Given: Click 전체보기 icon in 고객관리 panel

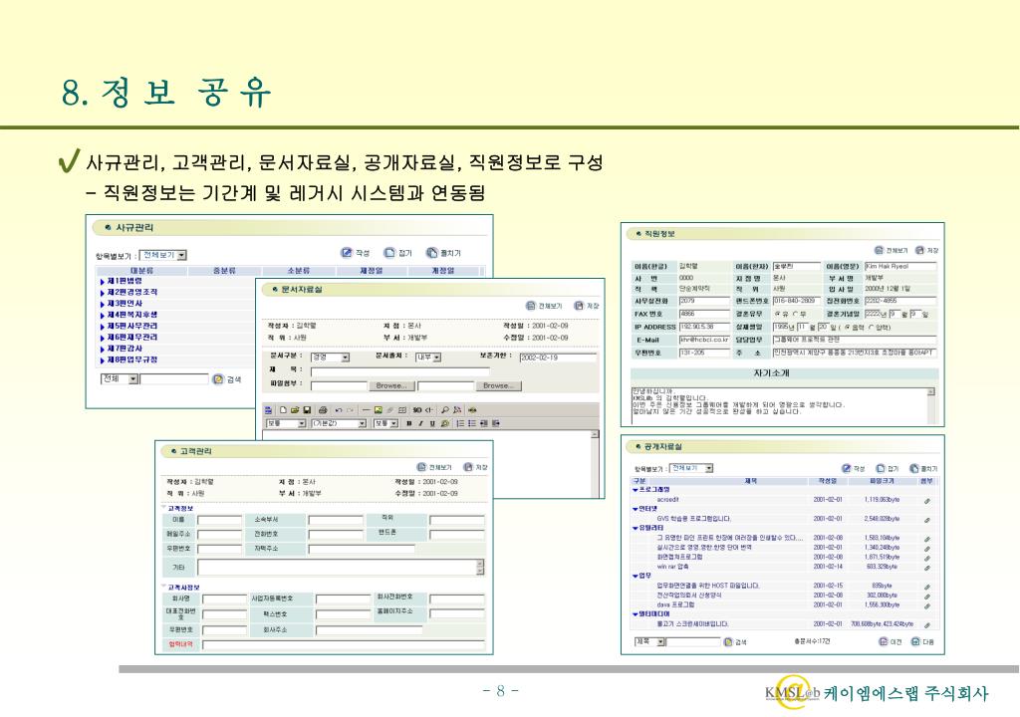Looking at the screenshot, I should [421, 466].
